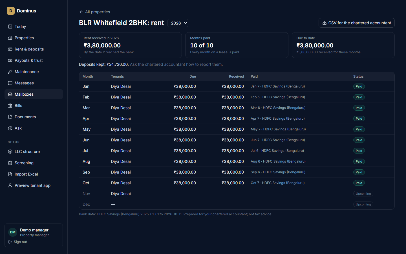Screen dimensions: 406x254
Task: Click the 'Deposits kept: ₹54,720.00.' text
Action: (x=104, y=64)
